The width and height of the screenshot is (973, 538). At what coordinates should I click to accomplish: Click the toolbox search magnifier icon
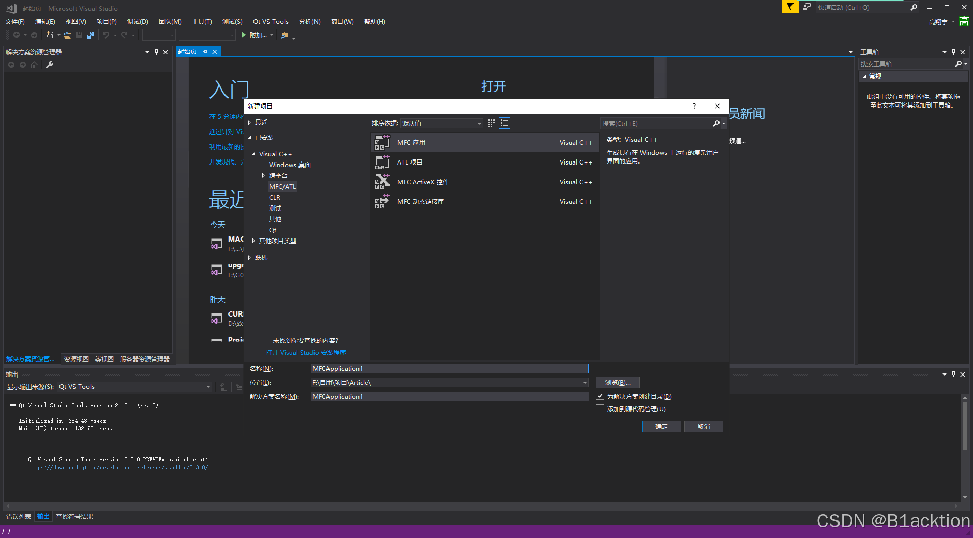958,64
